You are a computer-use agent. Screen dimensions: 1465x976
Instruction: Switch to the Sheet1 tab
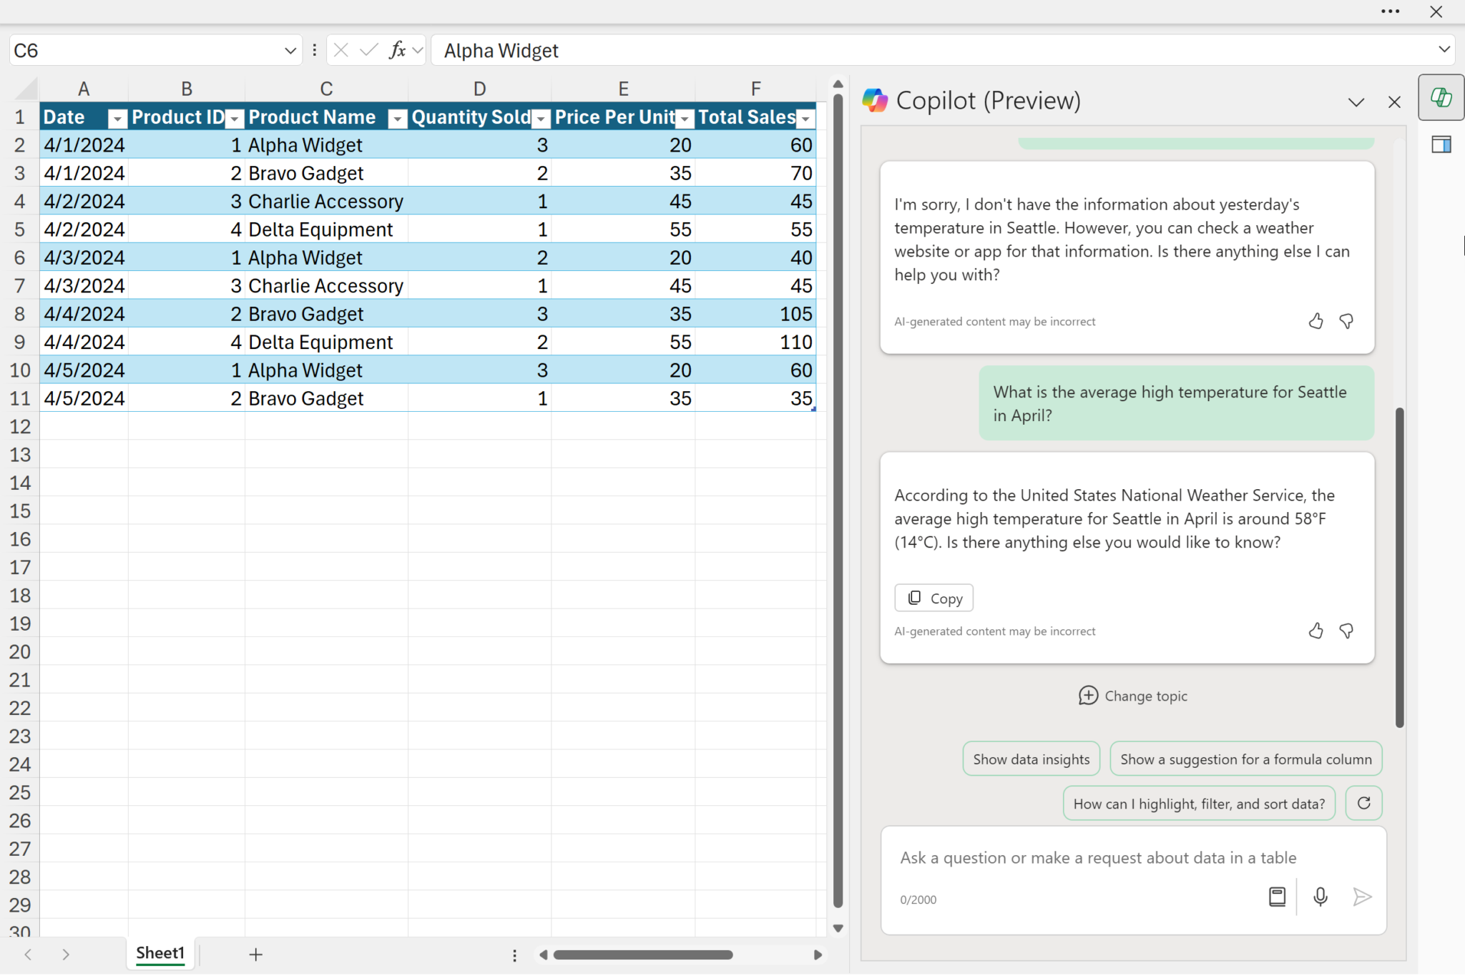pyautogui.click(x=160, y=953)
